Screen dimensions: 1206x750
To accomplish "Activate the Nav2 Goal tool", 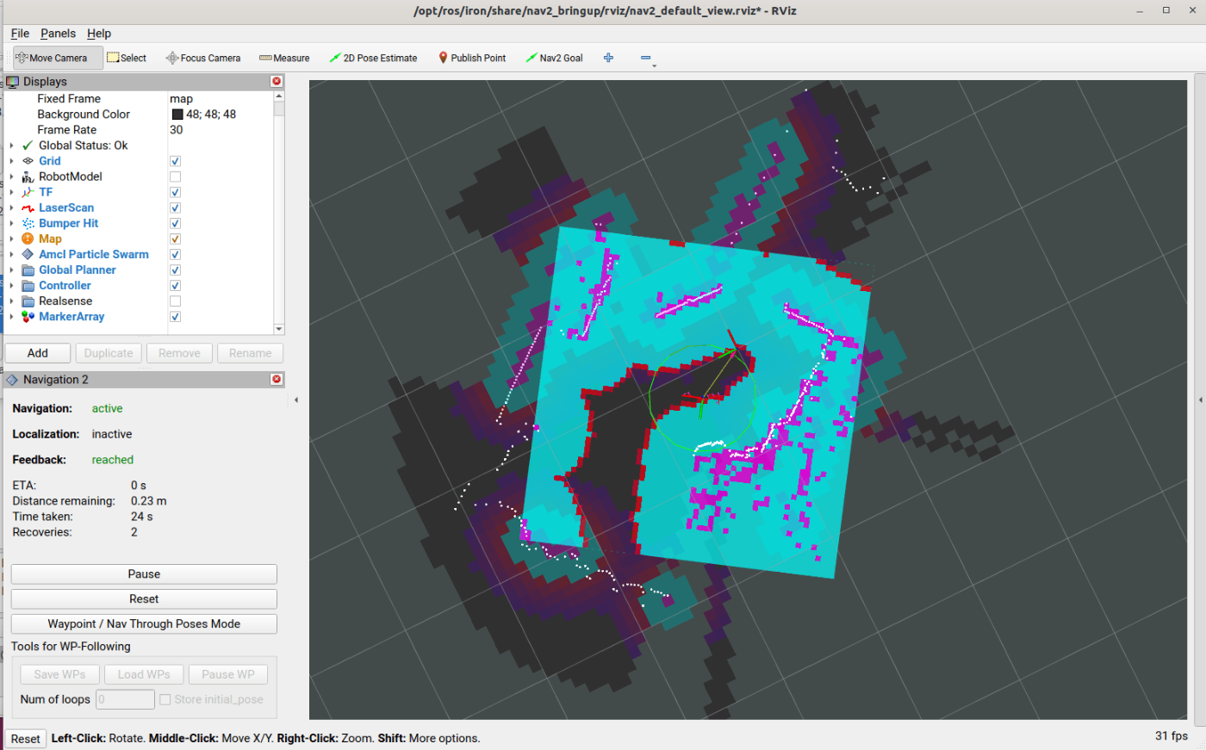I will [554, 58].
